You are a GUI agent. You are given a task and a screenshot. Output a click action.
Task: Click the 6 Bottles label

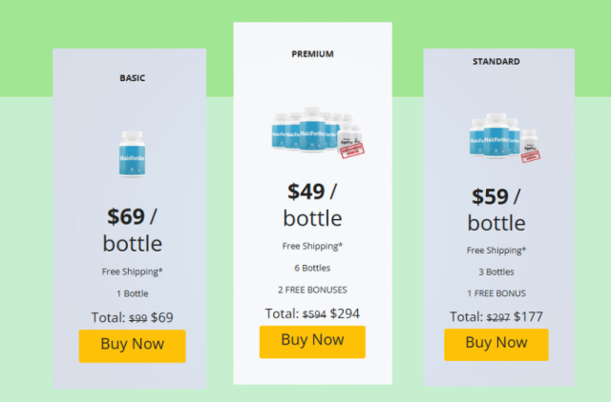pos(312,268)
